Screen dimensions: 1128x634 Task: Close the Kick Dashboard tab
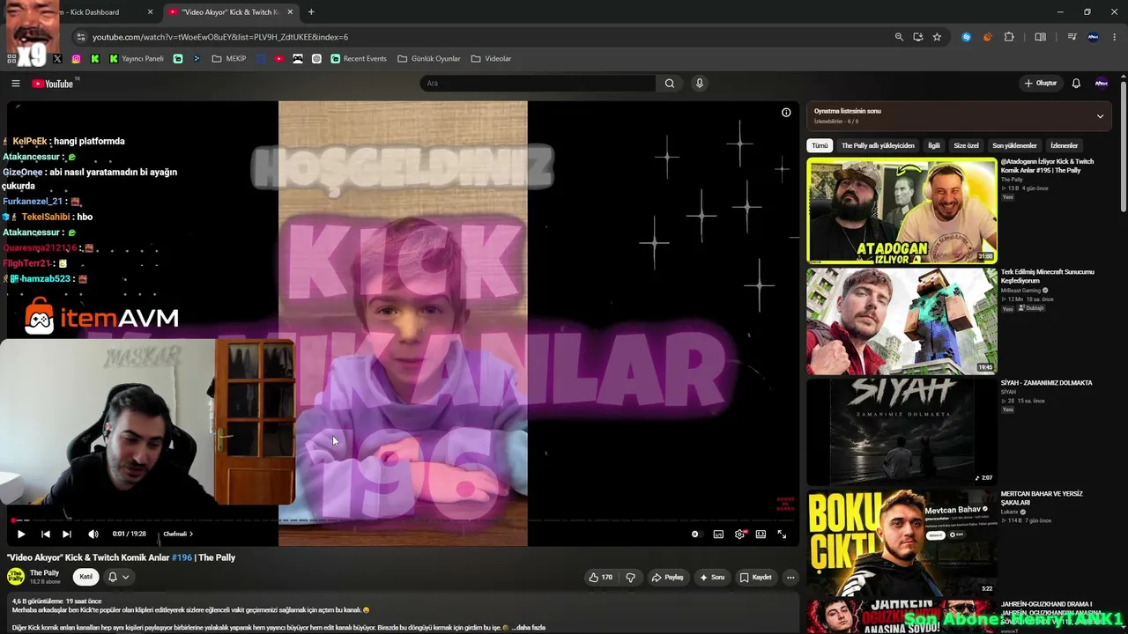click(150, 12)
